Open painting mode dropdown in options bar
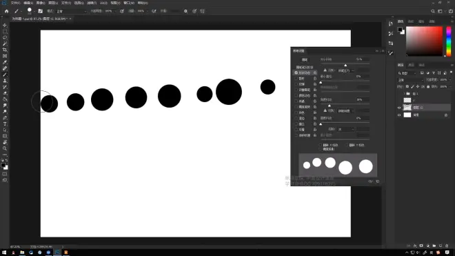 (x=71, y=11)
